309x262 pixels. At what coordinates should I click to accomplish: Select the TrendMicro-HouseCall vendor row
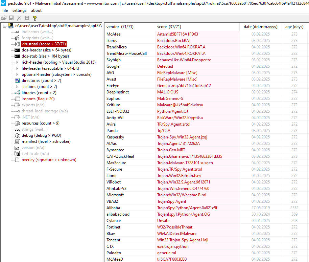(207, 53)
